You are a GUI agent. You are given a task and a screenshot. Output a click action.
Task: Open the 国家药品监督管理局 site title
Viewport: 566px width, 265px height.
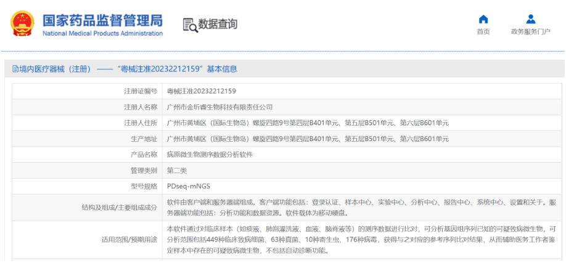[x=102, y=20]
